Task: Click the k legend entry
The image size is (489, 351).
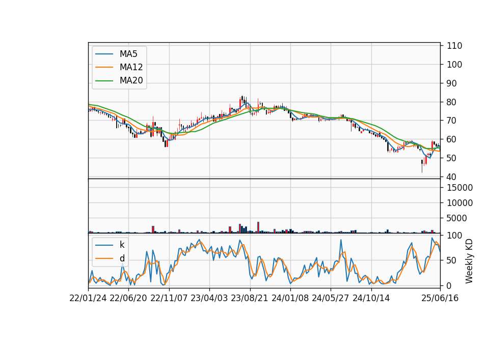Action: (122, 245)
